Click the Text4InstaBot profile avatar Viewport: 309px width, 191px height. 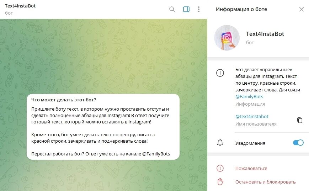click(227, 38)
